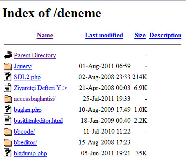This screenshot has width=186, height=157.
Task: Click the size value 2.2K
Action: pyautogui.click(x=141, y=121)
